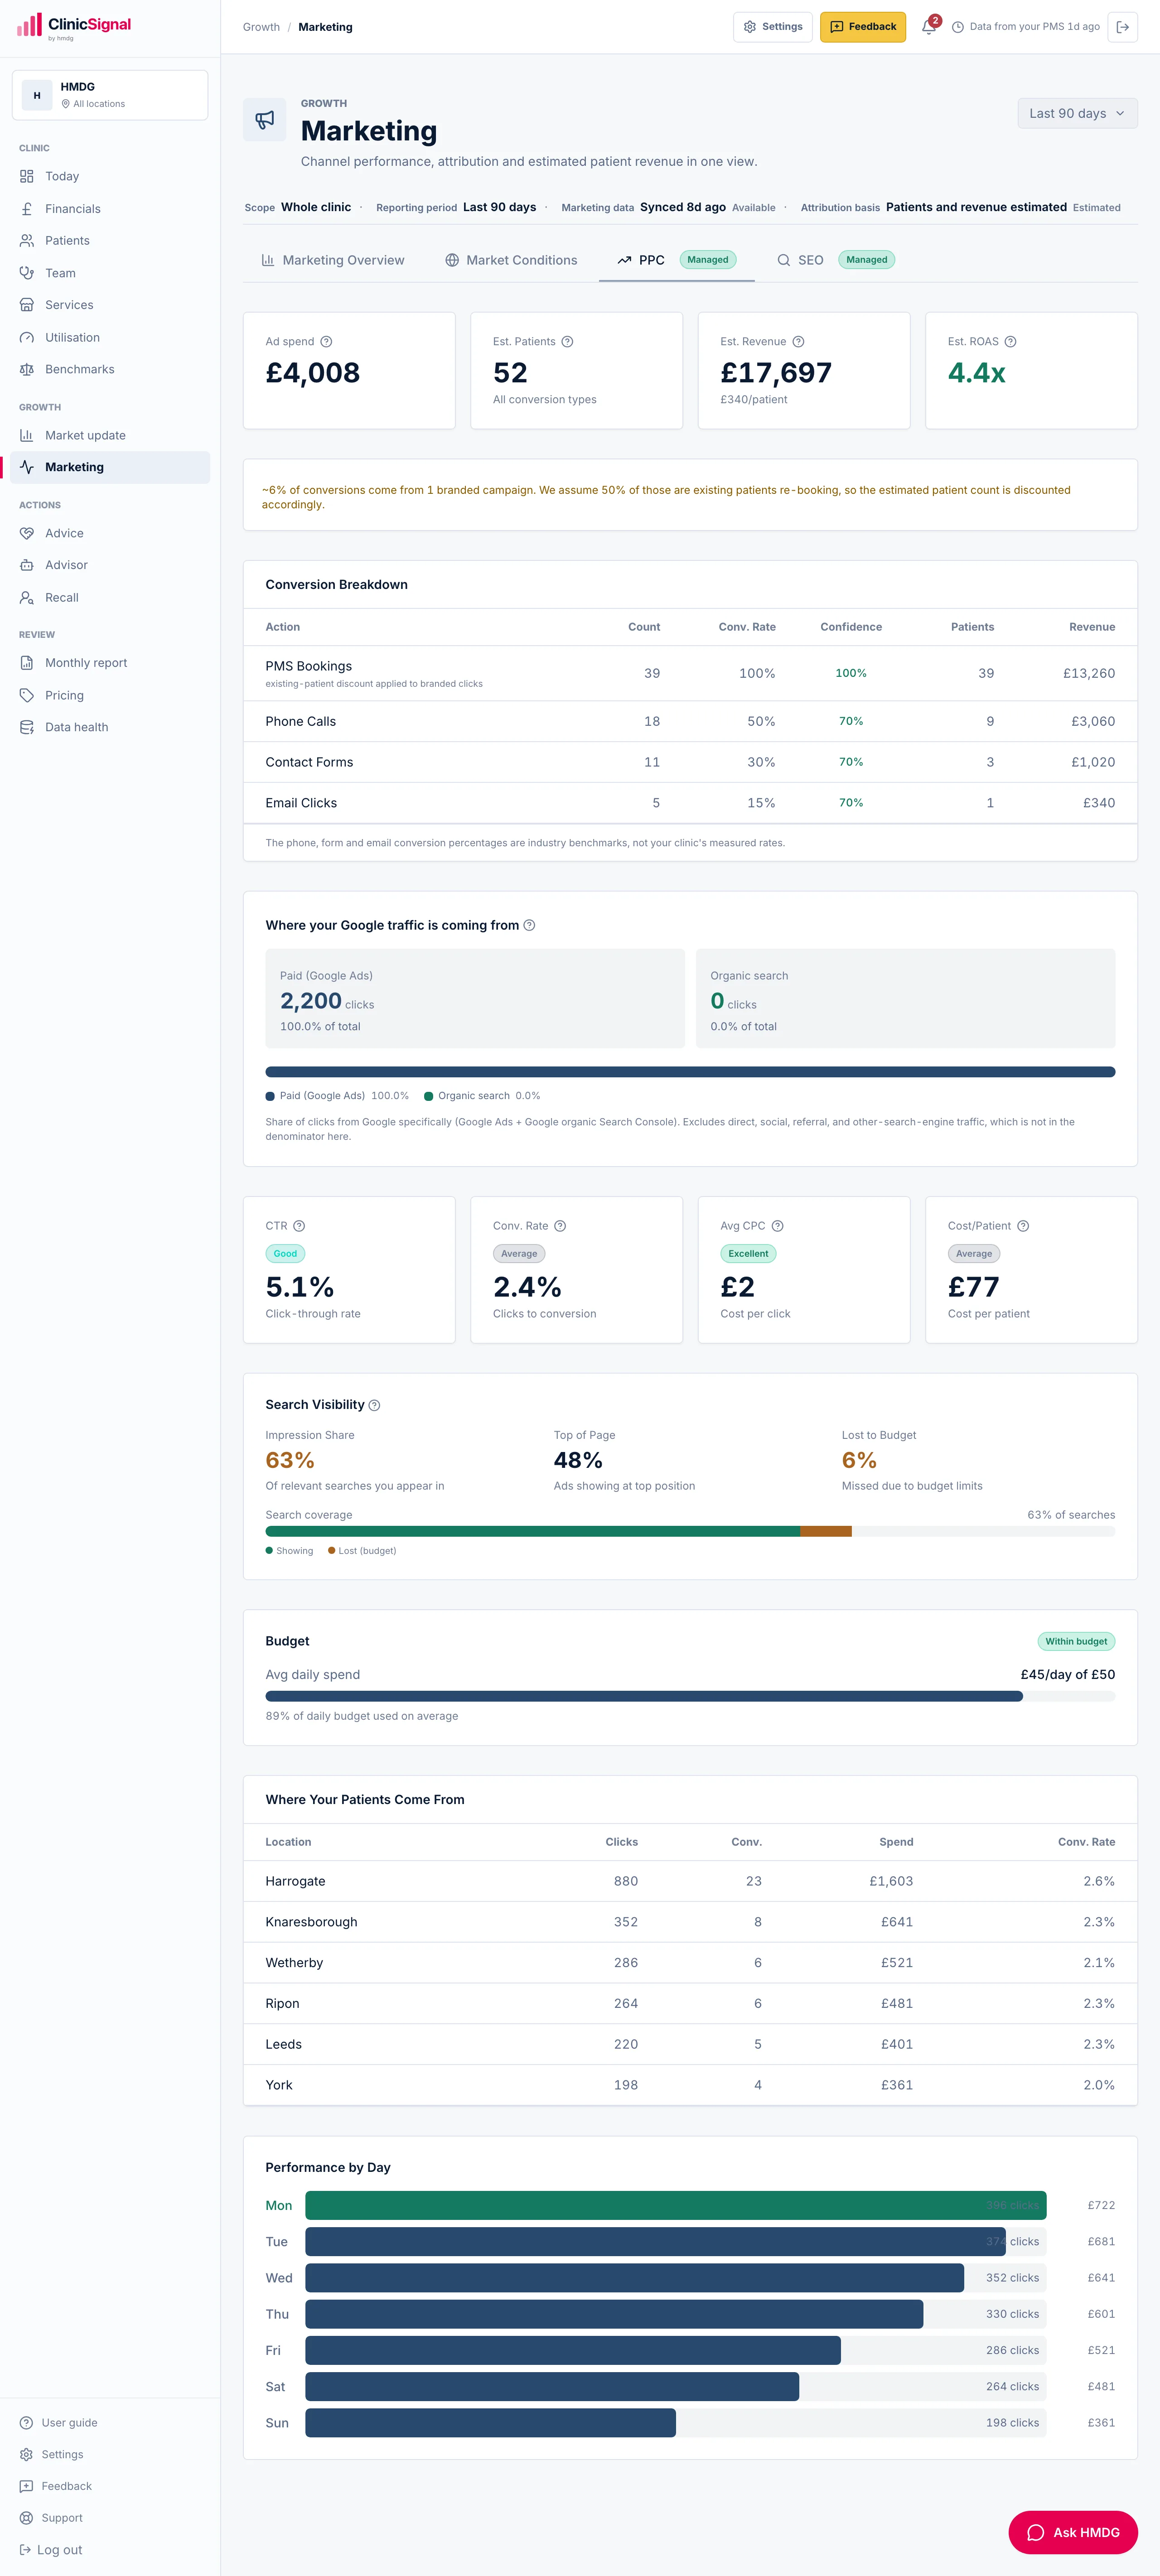Click the sign-out icon in top bar

[x=1123, y=27]
